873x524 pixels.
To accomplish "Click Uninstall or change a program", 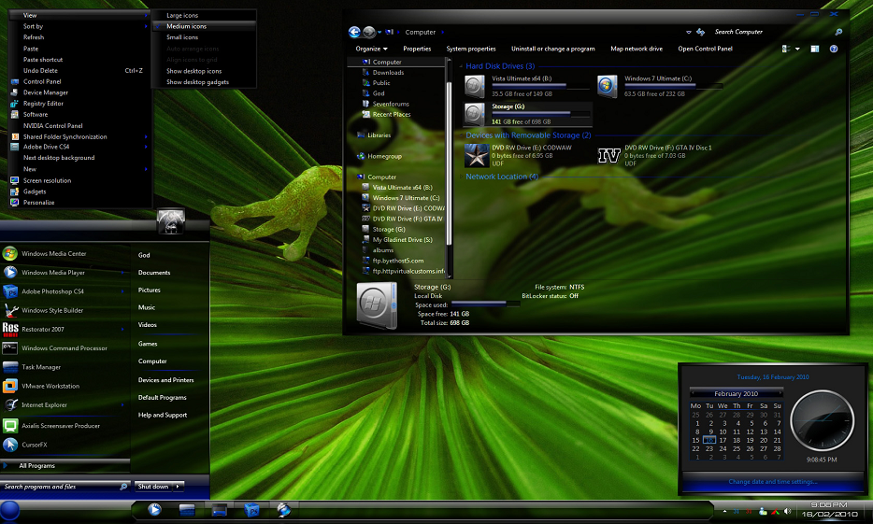I will [552, 49].
